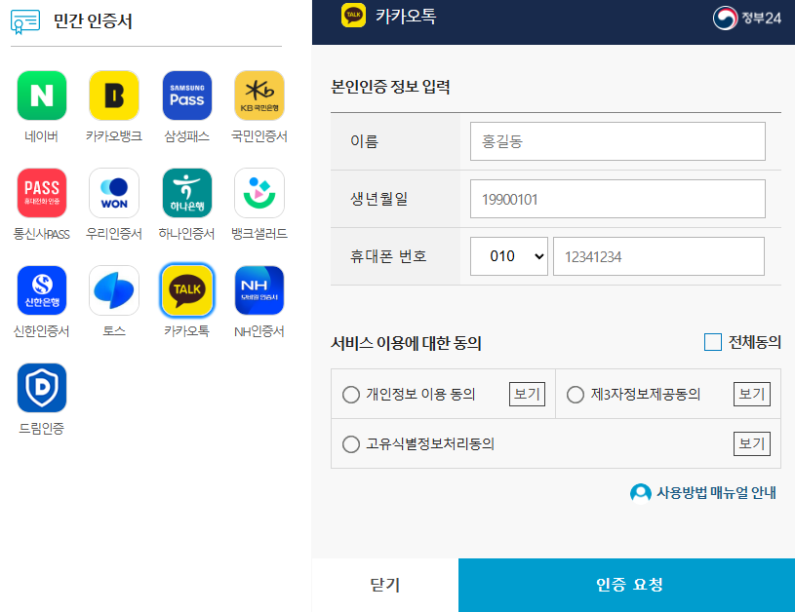Select 제3자정보제공동의 radio button
795x612 pixels.
click(576, 394)
